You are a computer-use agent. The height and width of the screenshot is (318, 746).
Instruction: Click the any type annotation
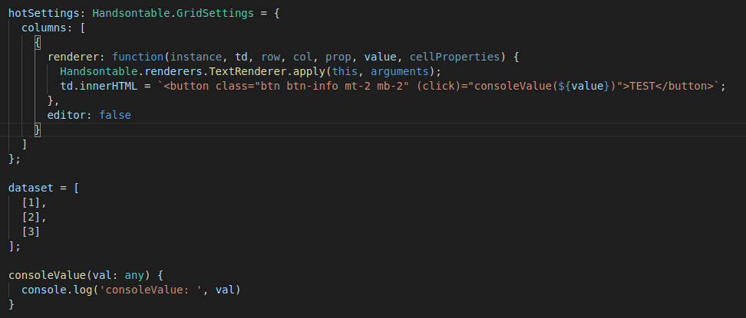(134, 275)
